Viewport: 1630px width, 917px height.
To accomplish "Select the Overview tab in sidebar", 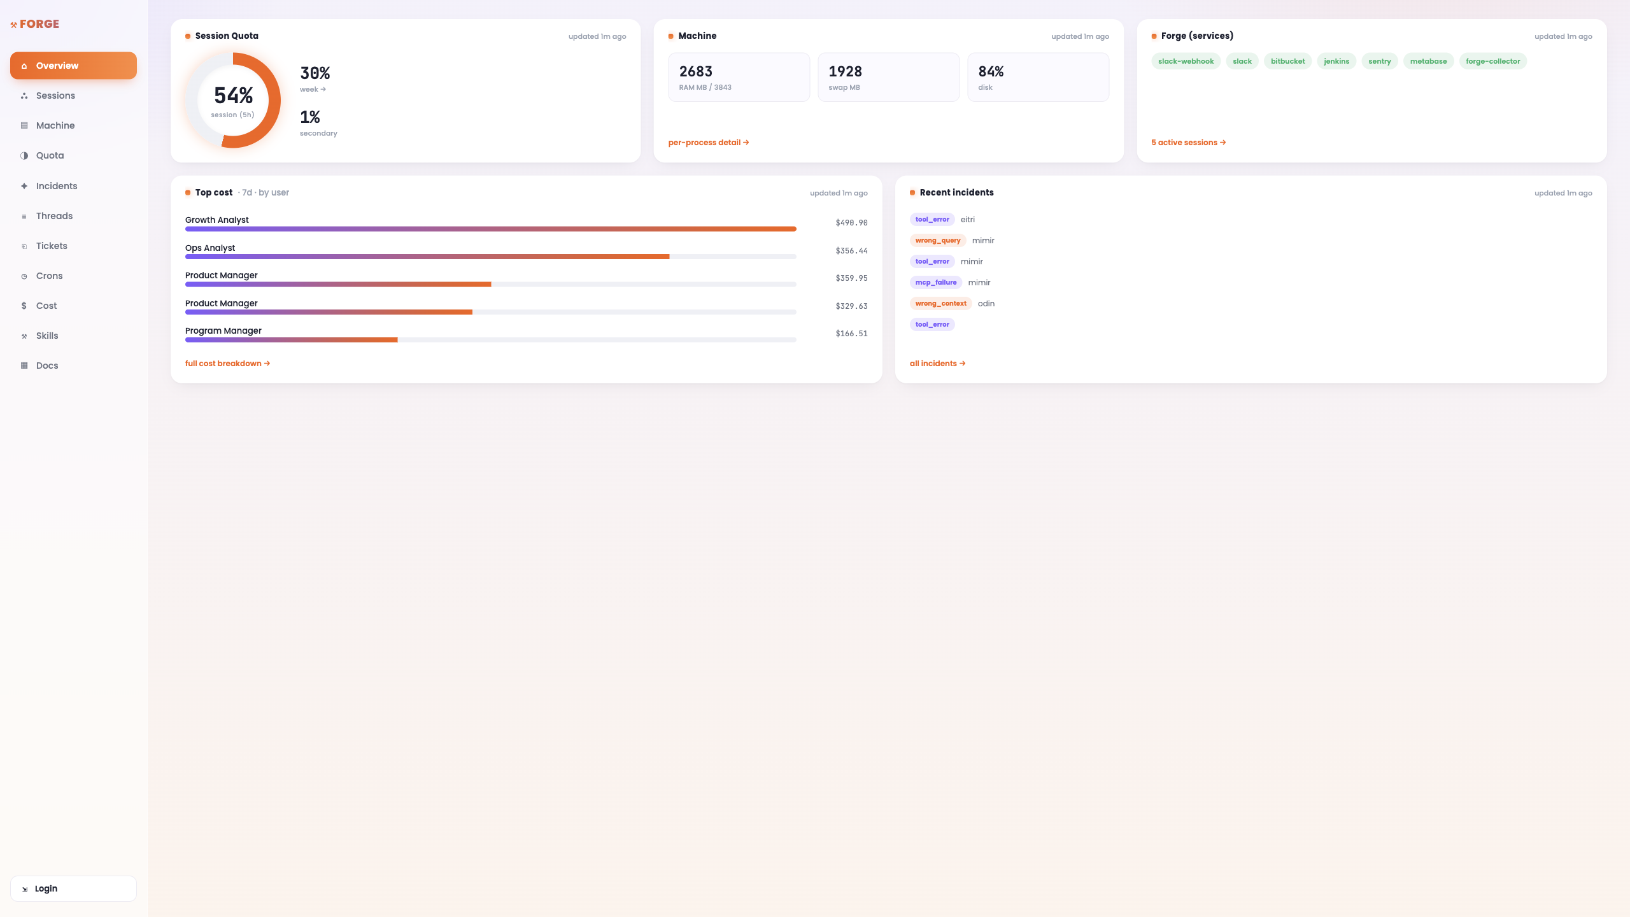I will (73, 66).
